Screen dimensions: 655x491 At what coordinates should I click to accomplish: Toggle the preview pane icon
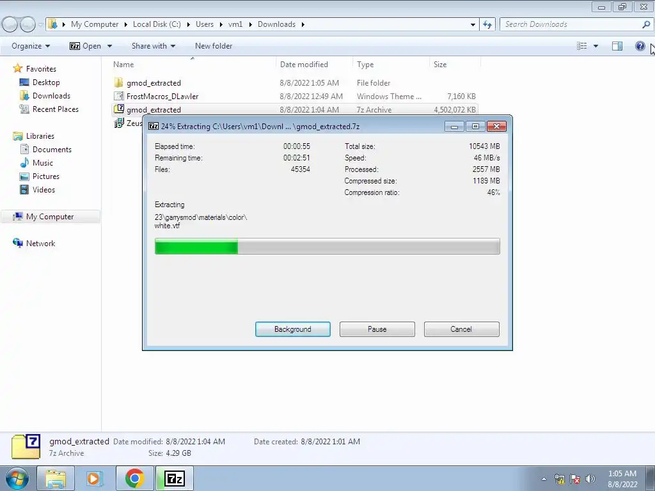pos(617,46)
